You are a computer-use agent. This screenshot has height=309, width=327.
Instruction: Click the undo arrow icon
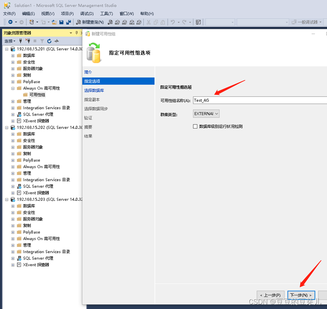(x=173, y=22)
